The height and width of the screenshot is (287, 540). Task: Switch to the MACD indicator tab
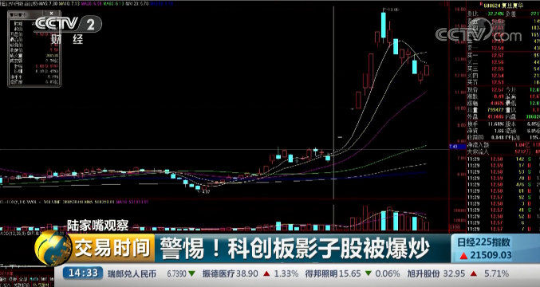pos(34,279)
